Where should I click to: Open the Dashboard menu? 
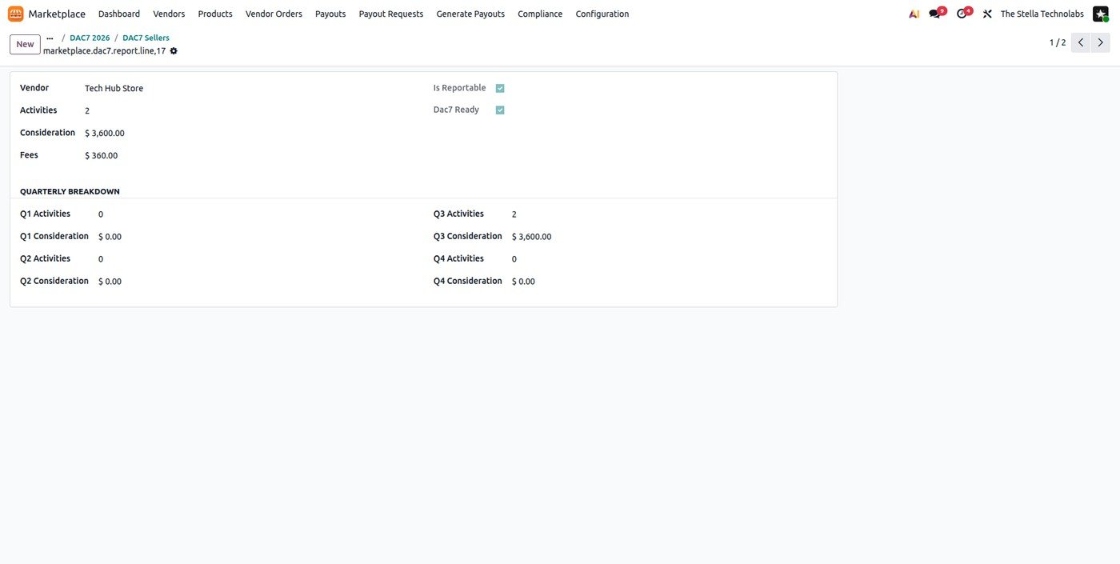119,14
